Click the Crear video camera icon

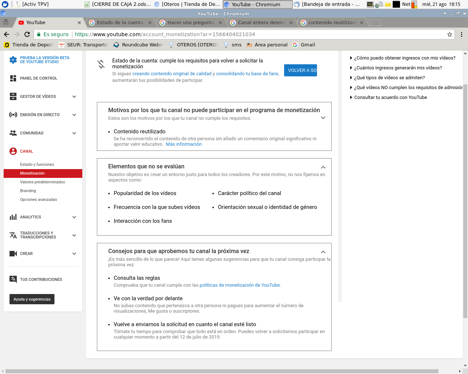(13, 253)
